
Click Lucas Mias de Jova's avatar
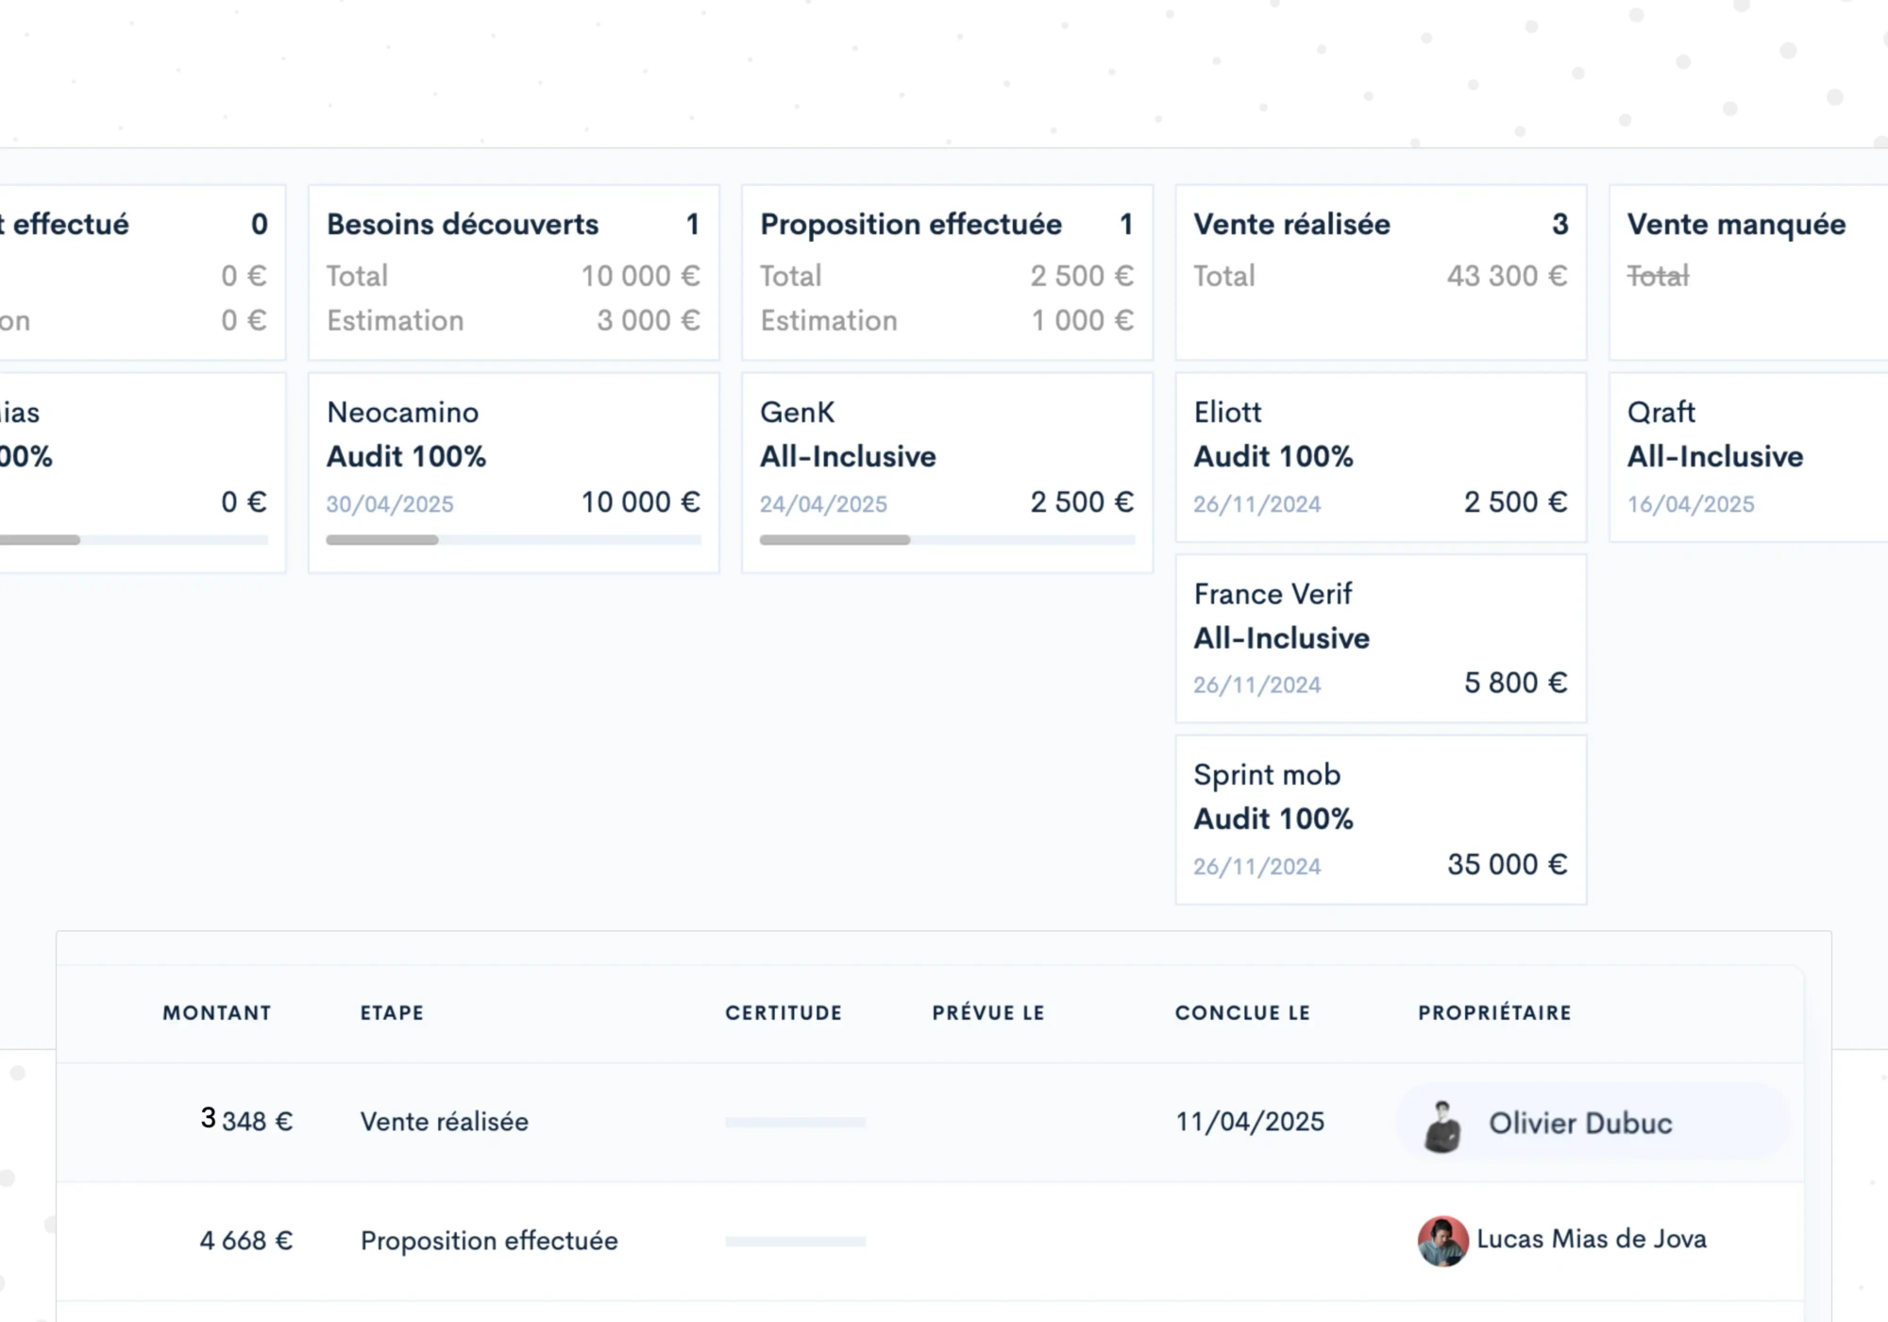pyautogui.click(x=1442, y=1241)
